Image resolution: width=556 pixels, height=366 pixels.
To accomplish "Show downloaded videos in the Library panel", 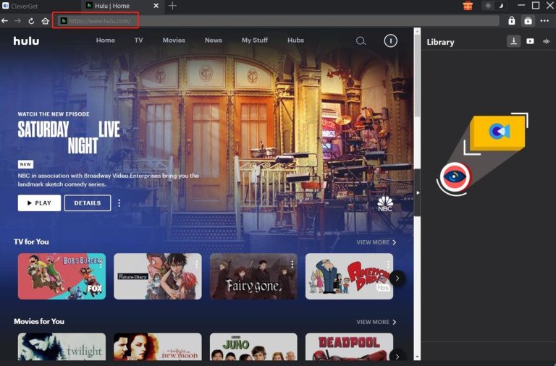I will tap(530, 41).
